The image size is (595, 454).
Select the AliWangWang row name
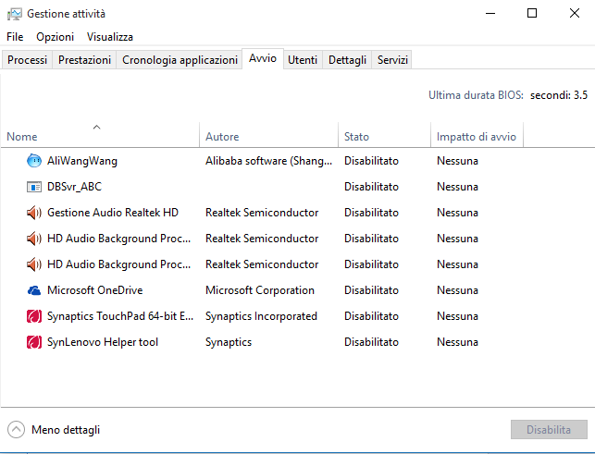(82, 161)
